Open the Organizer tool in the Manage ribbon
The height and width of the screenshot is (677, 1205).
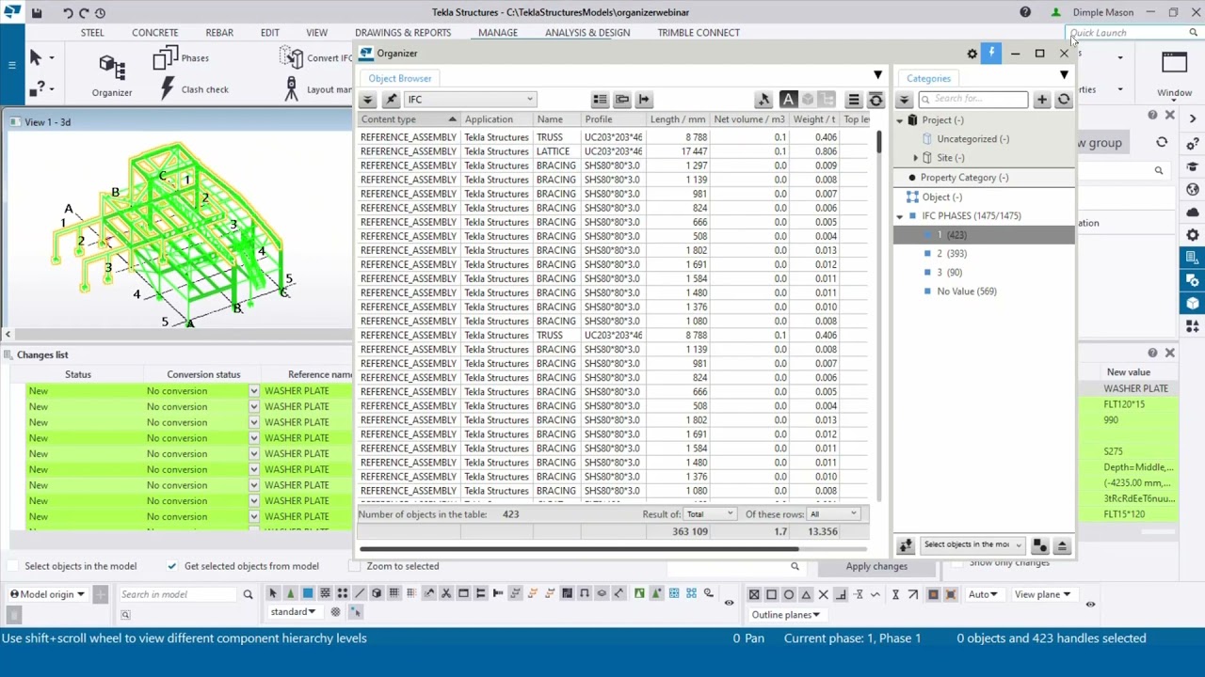(111, 75)
